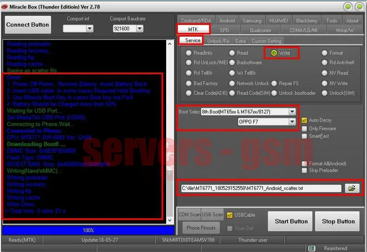Click the Miracle Box app icon in title bar
The width and height of the screenshot is (367, 252).
[5, 7]
